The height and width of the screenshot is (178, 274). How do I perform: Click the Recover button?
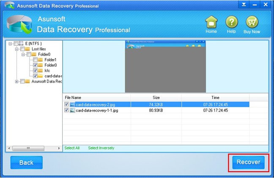[x=248, y=162]
